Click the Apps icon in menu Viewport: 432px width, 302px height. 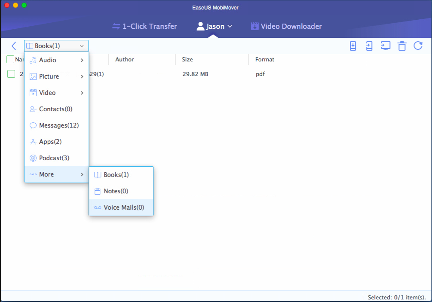point(33,142)
